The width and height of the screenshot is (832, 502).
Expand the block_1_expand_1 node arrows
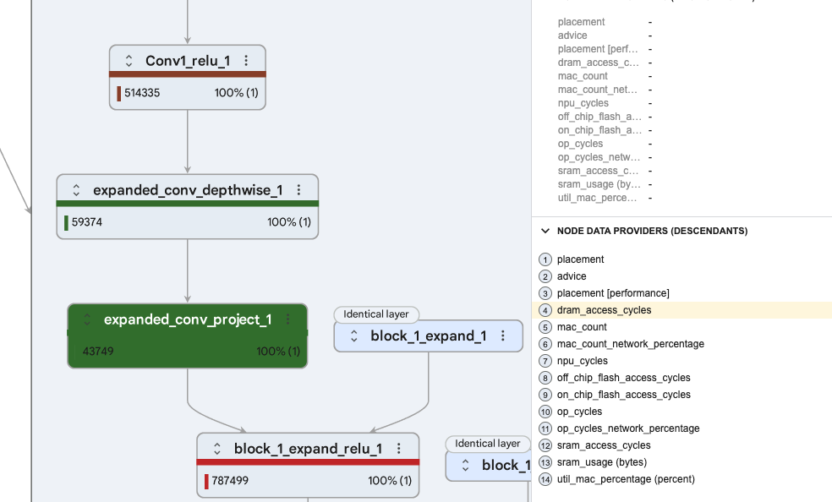(x=354, y=336)
